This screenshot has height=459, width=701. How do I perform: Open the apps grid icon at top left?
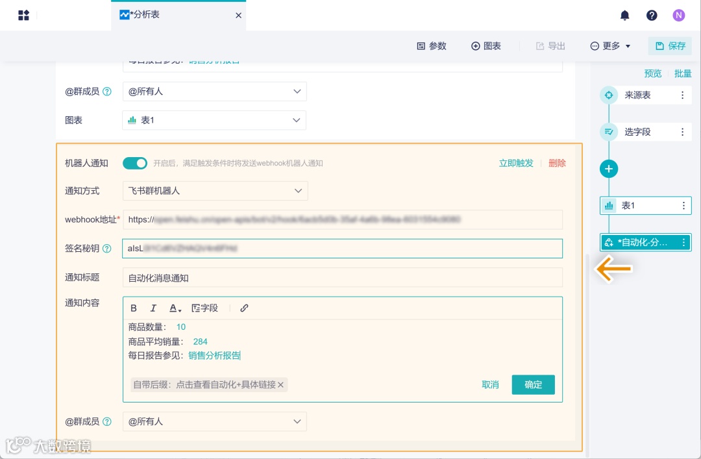[x=24, y=15]
